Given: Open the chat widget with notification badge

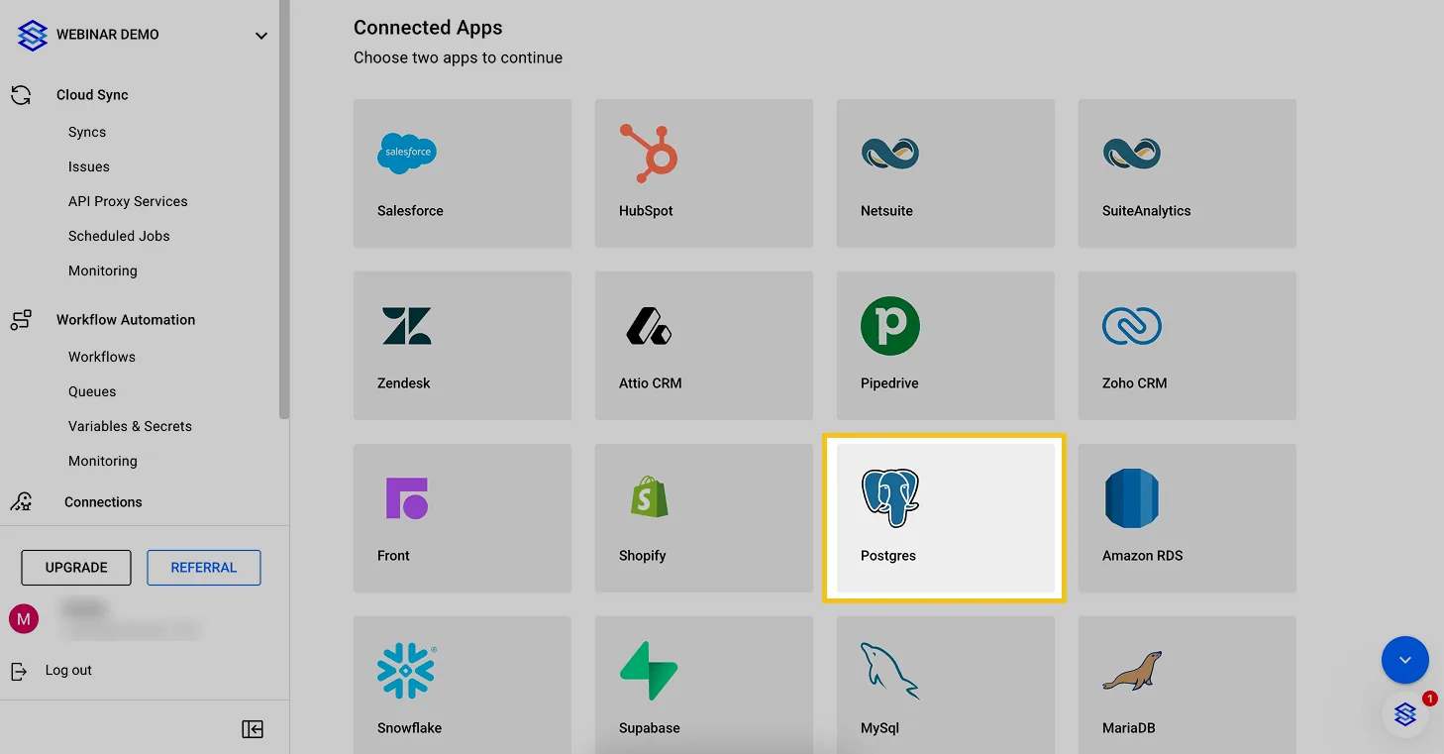Looking at the screenshot, I should (x=1405, y=713).
